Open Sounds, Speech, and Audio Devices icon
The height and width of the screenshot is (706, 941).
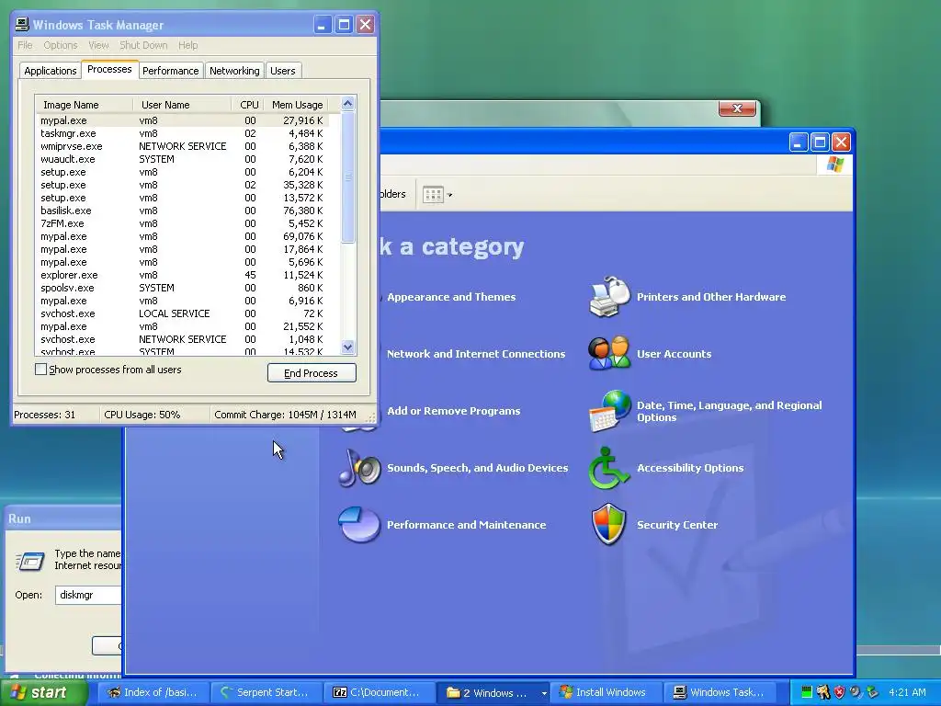(359, 468)
